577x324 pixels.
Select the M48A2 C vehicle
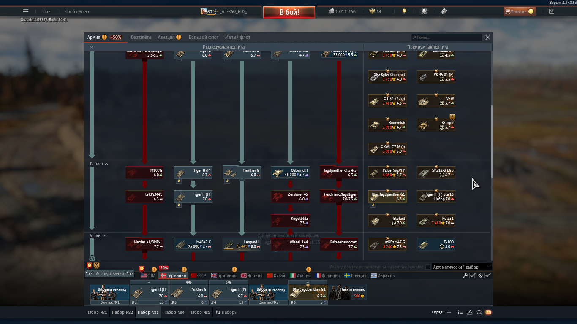[x=193, y=244]
